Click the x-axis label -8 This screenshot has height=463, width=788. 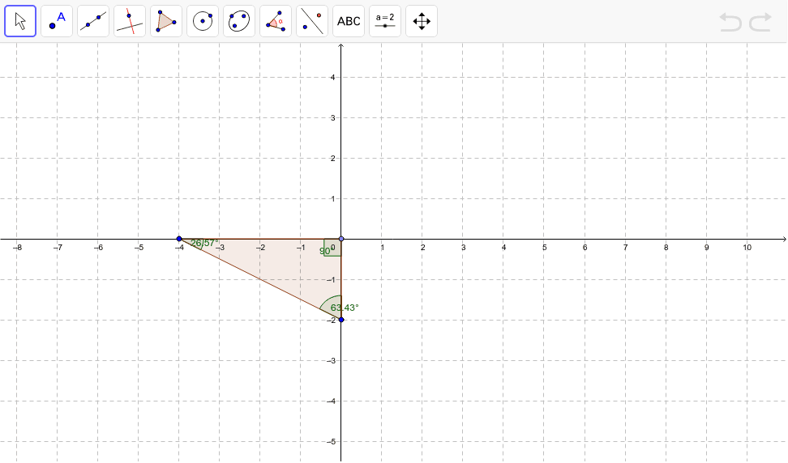click(17, 248)
